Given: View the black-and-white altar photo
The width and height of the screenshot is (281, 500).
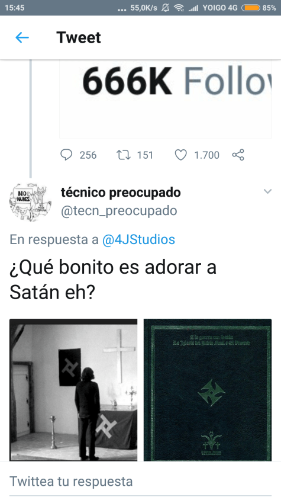Looking at the screenshot, I should point(73,390).
